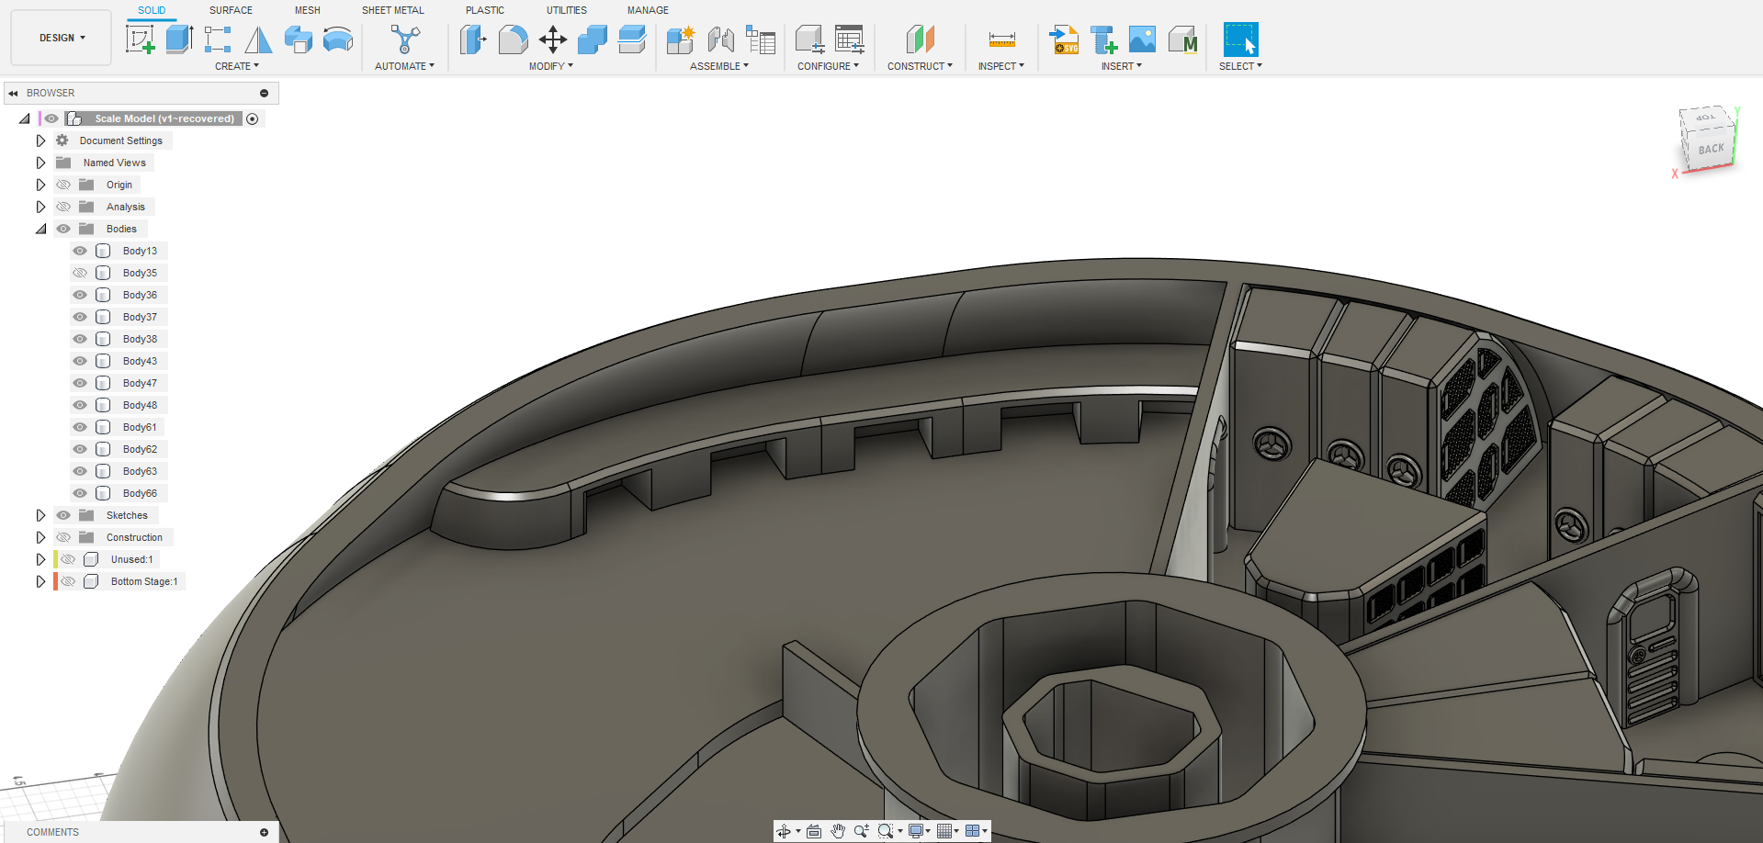Toggle visibility of Body43
The width and height of the screenshot is (1763, 843).
80,361
